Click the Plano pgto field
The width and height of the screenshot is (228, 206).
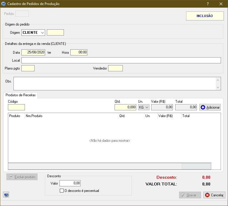pos(28,68)
